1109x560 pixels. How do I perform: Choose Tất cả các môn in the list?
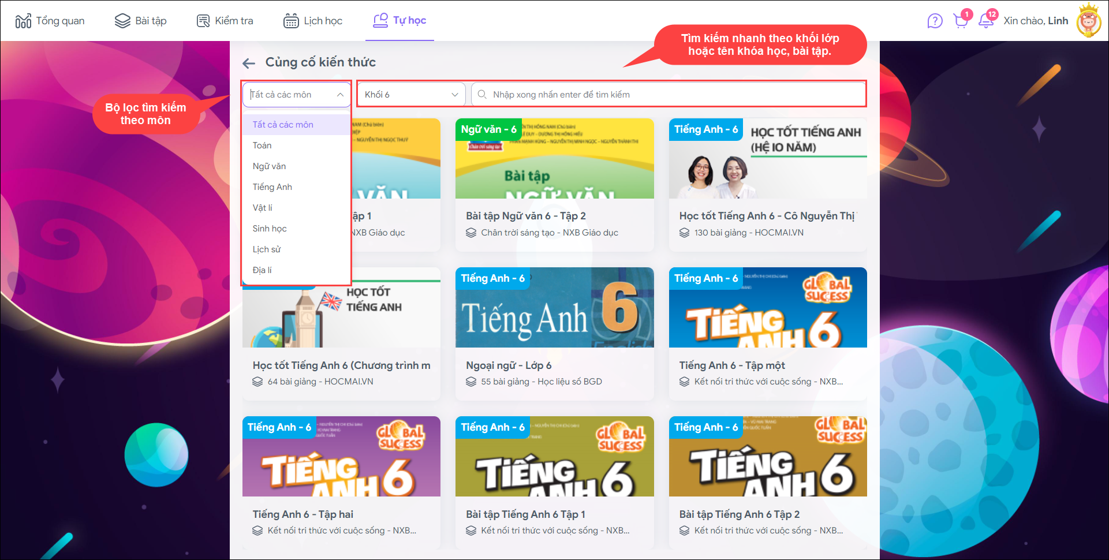(297, 125)
